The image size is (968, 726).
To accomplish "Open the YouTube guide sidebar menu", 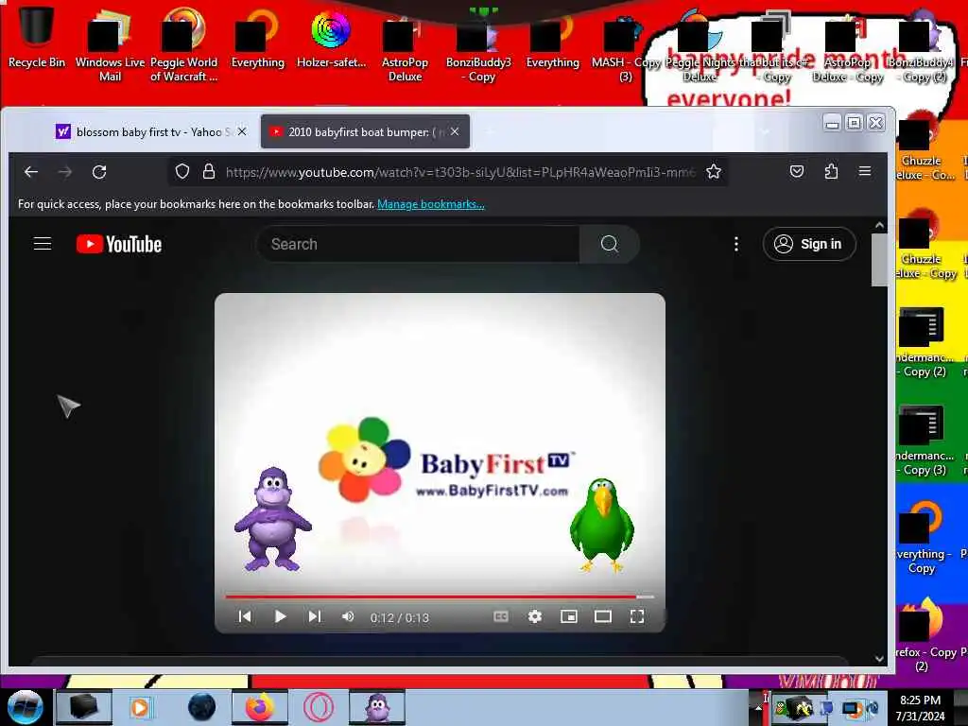I will 42,244.
